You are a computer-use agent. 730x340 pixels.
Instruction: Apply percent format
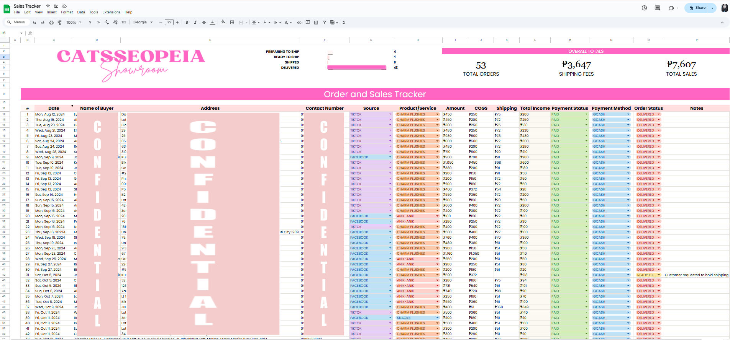tap(98, 23)
